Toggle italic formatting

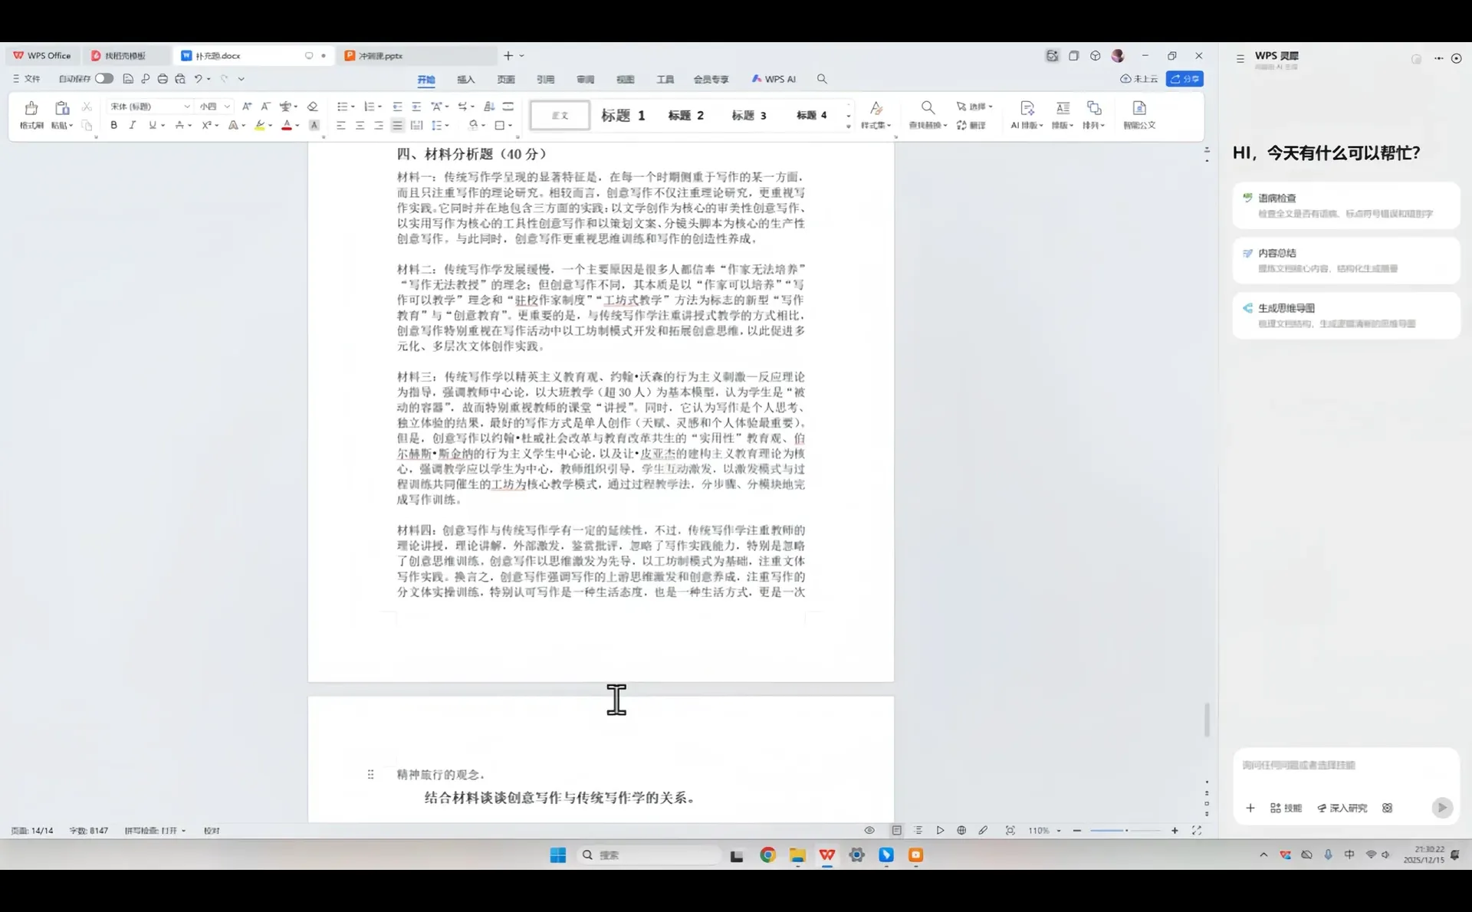pyautogui.click(x=133, y=125)
